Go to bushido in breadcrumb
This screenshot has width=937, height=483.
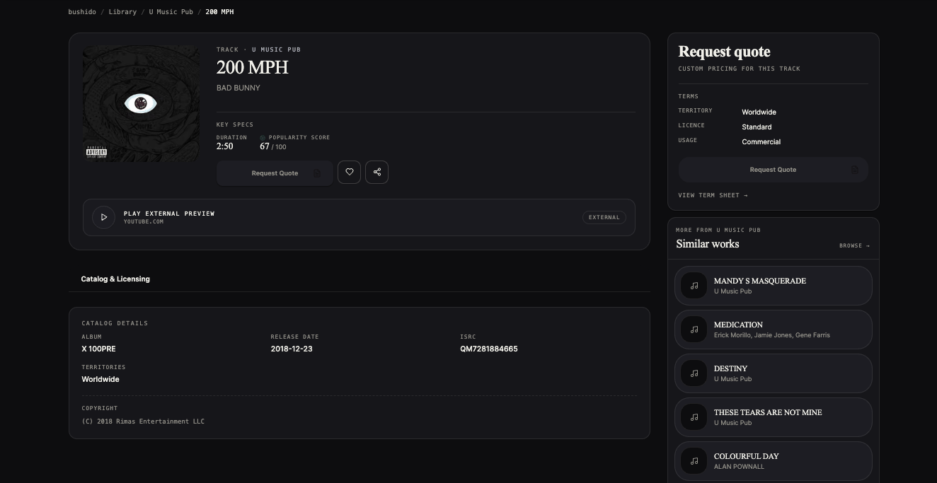pyautogui.click(x=82, y=12)
